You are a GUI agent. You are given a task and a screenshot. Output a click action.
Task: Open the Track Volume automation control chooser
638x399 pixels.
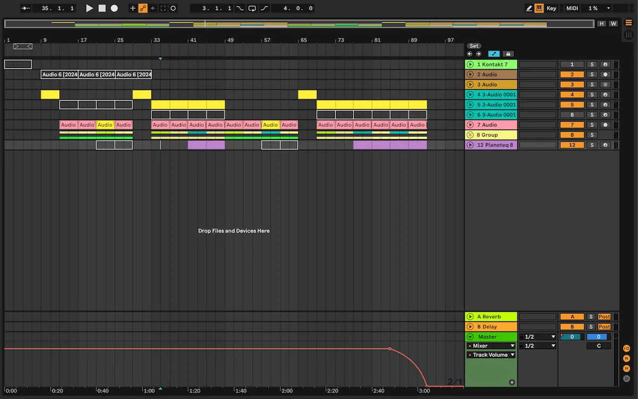pyautogui.click(x=491, y=355)
